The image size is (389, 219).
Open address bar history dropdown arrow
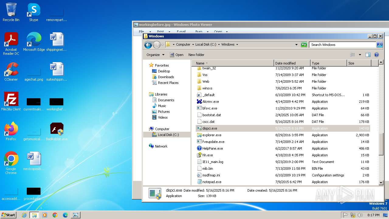coord(297,45)
